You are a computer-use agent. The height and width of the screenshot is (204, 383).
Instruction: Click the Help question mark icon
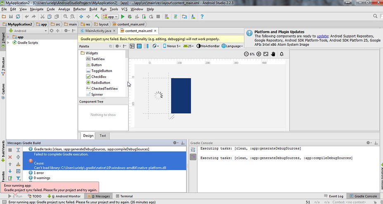tap(202, 16)
